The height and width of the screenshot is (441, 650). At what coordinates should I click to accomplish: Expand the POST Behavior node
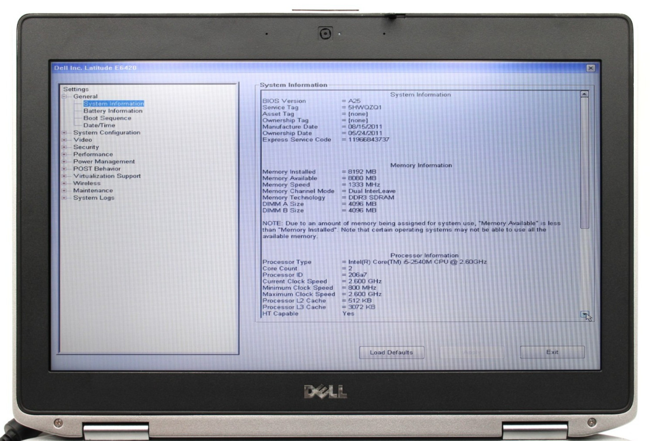click(64, 169)
